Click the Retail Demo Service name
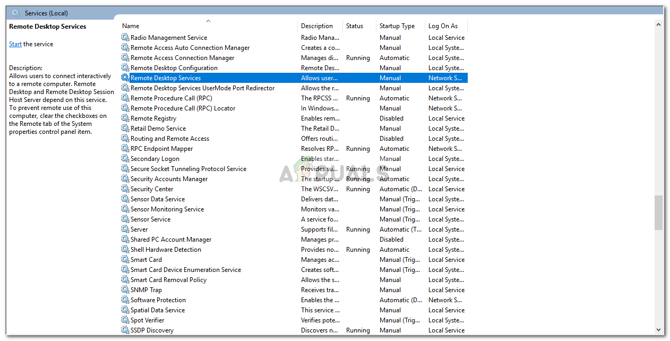Image resolution: width=670 pixels, height=341 pixels. (158, 129)
